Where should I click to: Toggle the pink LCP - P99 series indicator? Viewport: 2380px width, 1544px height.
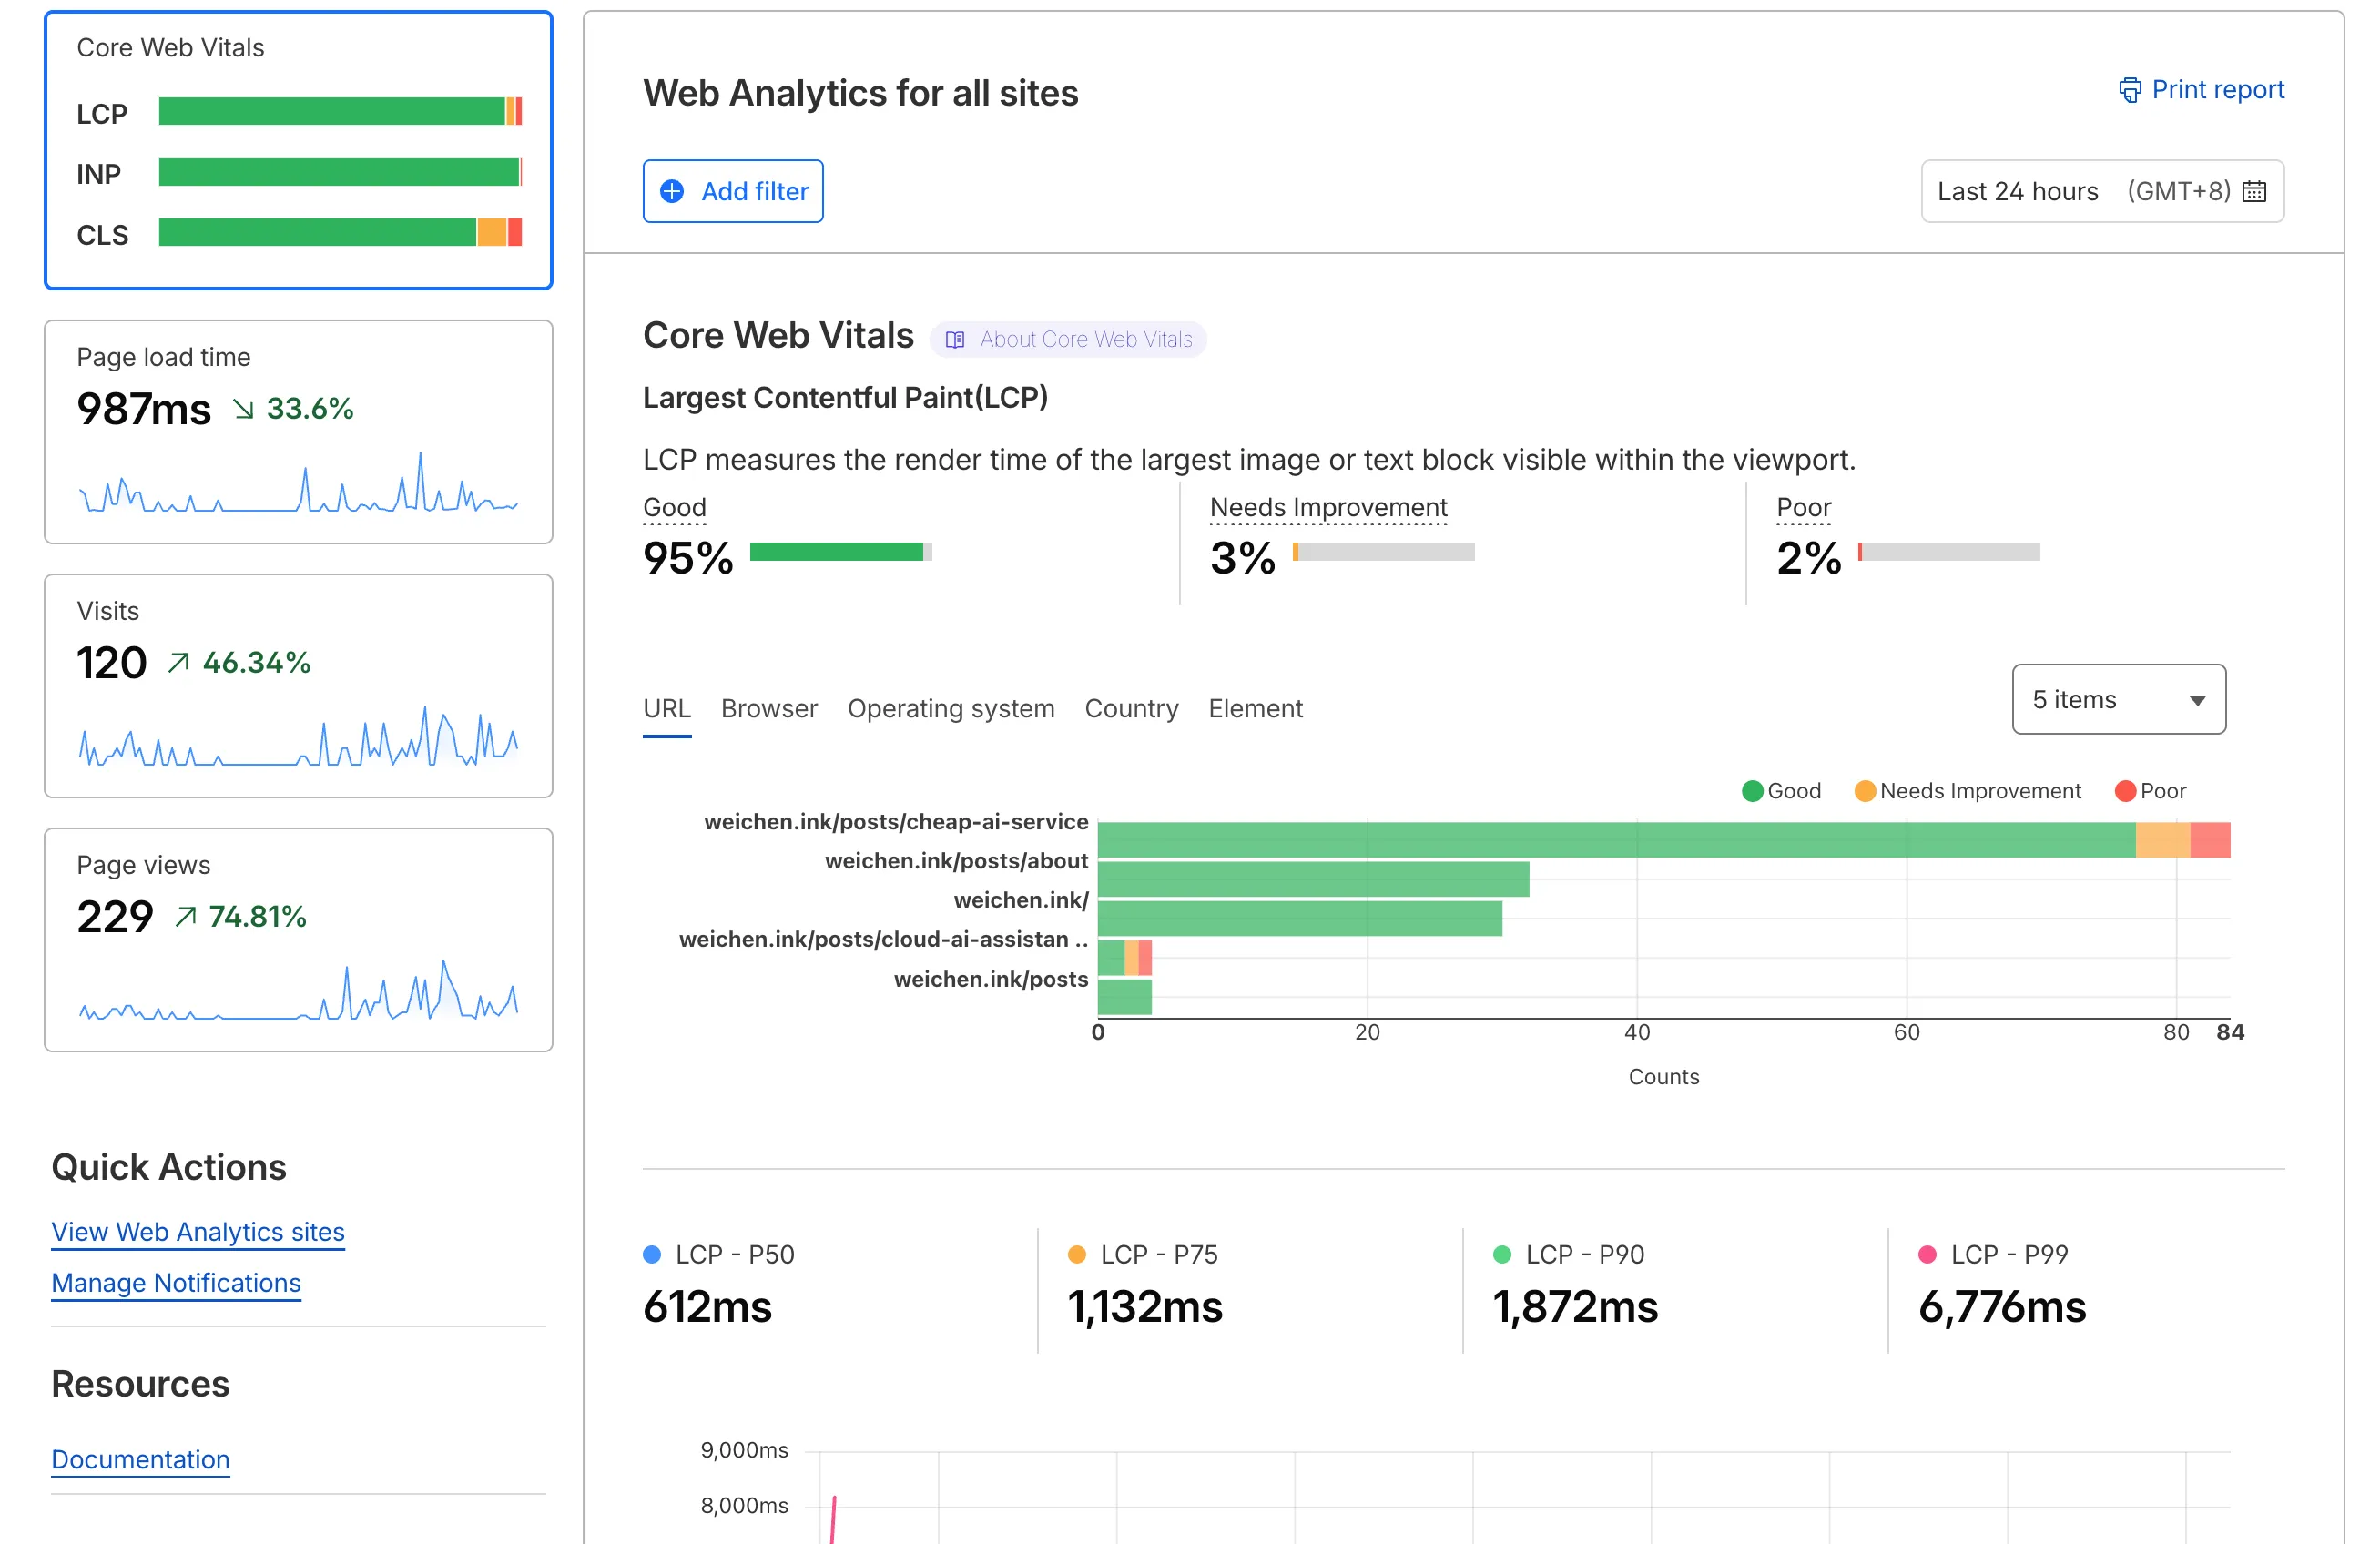[1927, 1254]
